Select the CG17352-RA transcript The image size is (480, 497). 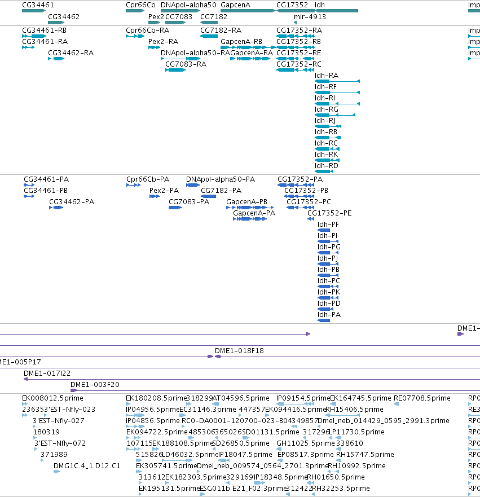pos(296,36)
